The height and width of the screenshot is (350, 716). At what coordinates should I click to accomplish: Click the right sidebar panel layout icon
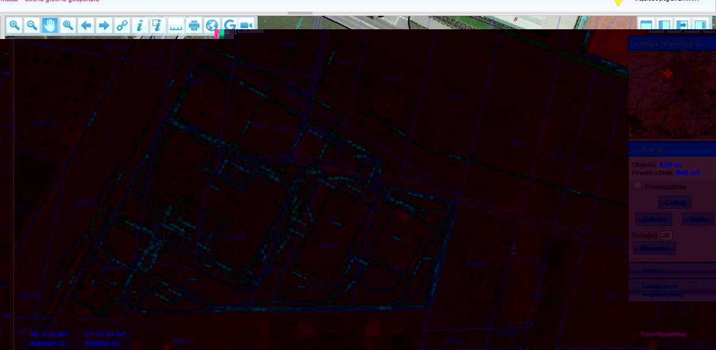700,26
